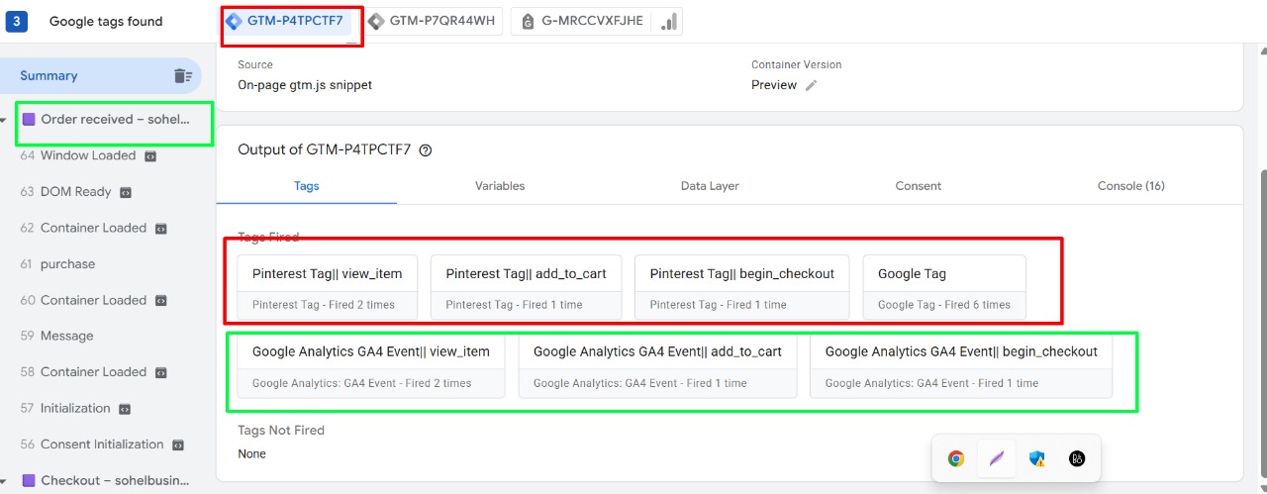Click the code icon beside Initialization
1267x494 pixels.
(125, 409)
